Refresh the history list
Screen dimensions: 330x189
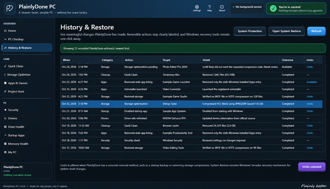[316, 31]
